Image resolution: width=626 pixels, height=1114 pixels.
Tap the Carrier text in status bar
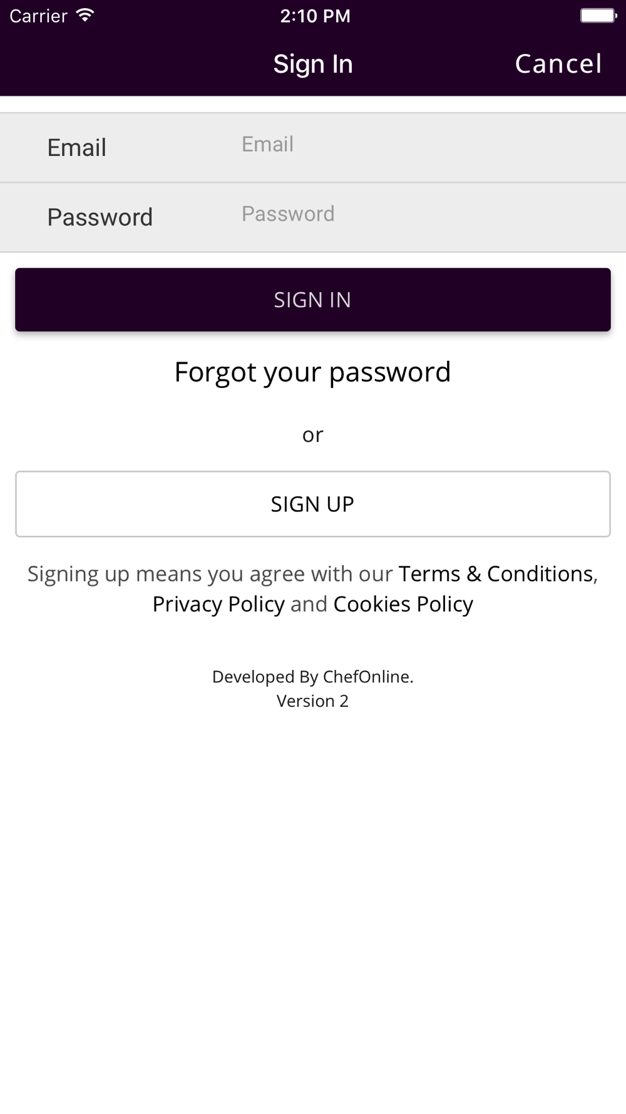click(x=38, y=16)
